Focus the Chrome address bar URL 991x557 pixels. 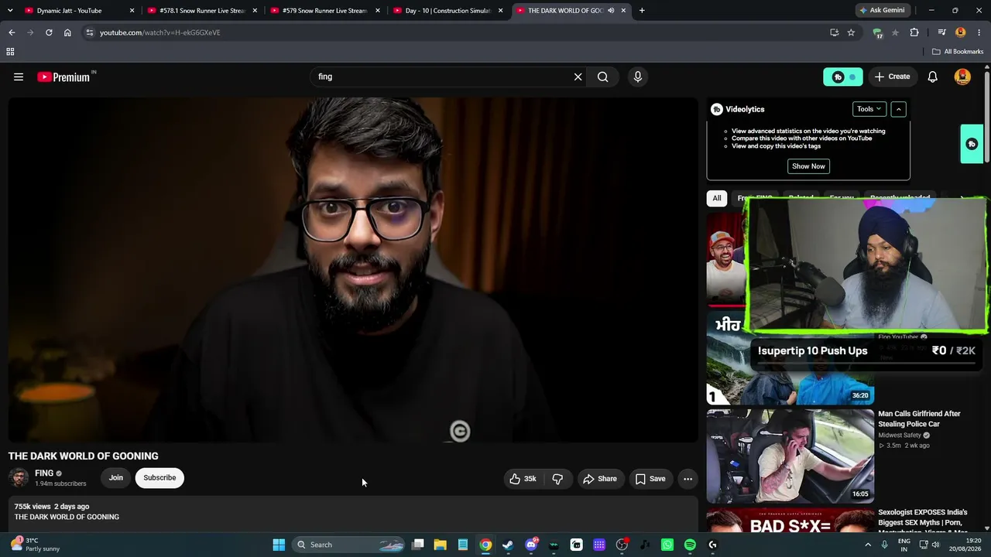click(457, 32)
